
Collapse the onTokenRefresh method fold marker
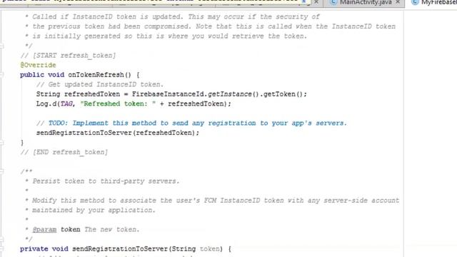click(1, 75)
